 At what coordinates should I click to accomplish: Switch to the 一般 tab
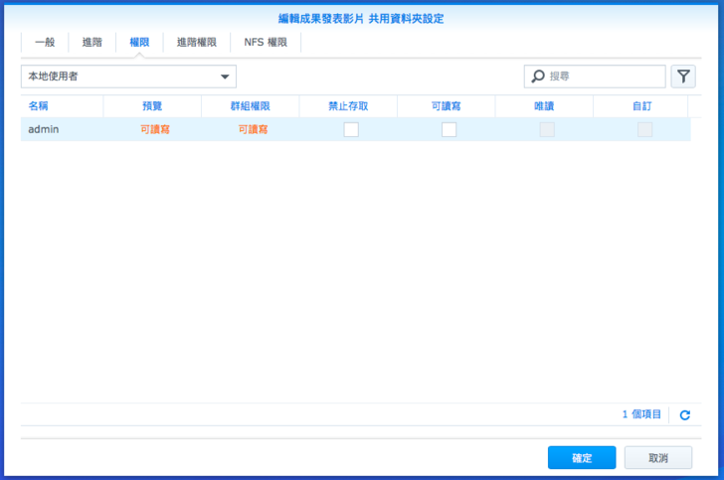[45, 42]
